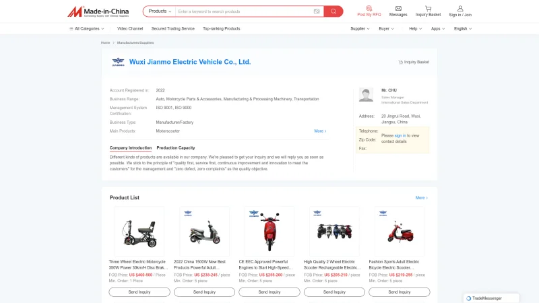Open Post My RFQ
The image size is (539, 303).
[x=369, y=11]
